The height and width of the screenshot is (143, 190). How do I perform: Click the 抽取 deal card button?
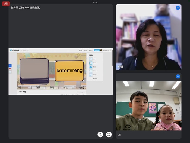pyautogui.click(x=65, y=87)
